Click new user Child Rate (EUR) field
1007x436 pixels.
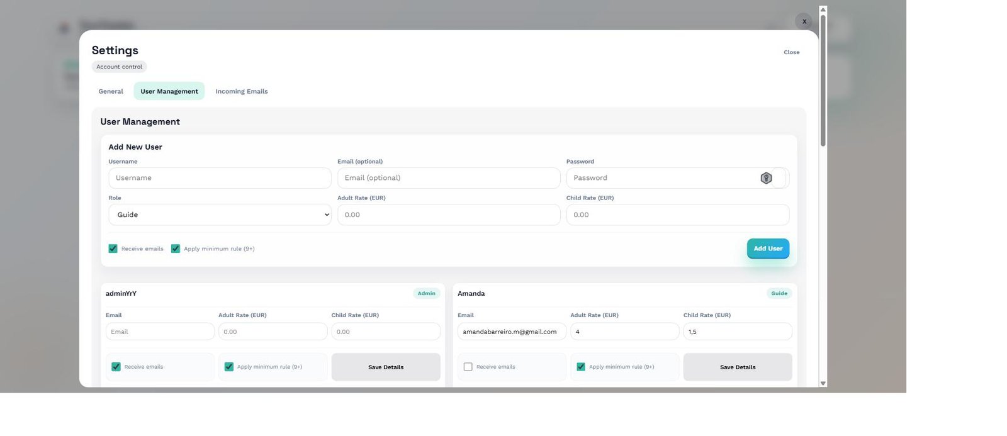pyautogui.click(x=678, y=215)
